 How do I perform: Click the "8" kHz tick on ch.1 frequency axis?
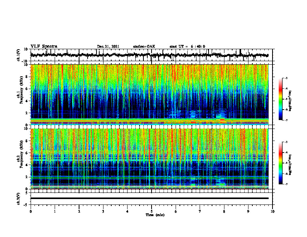(x=27, y=77)
